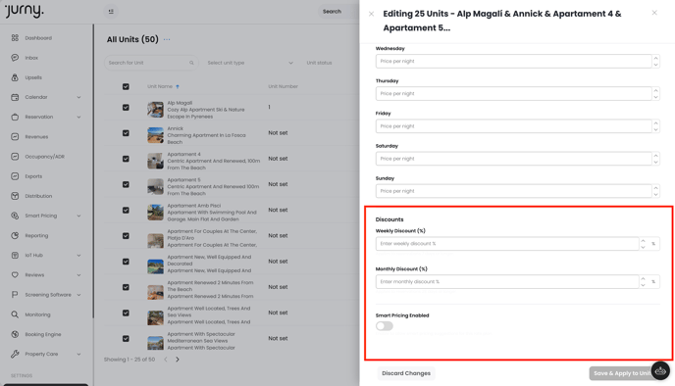Screen dimensions: 675x386
Task: Click the Discard Changes button
Action: tap(406, 373)
